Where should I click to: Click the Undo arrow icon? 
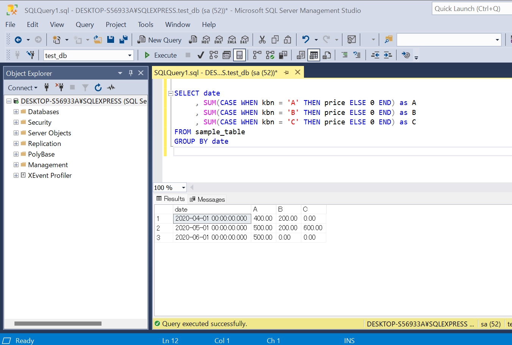[305, 39]
